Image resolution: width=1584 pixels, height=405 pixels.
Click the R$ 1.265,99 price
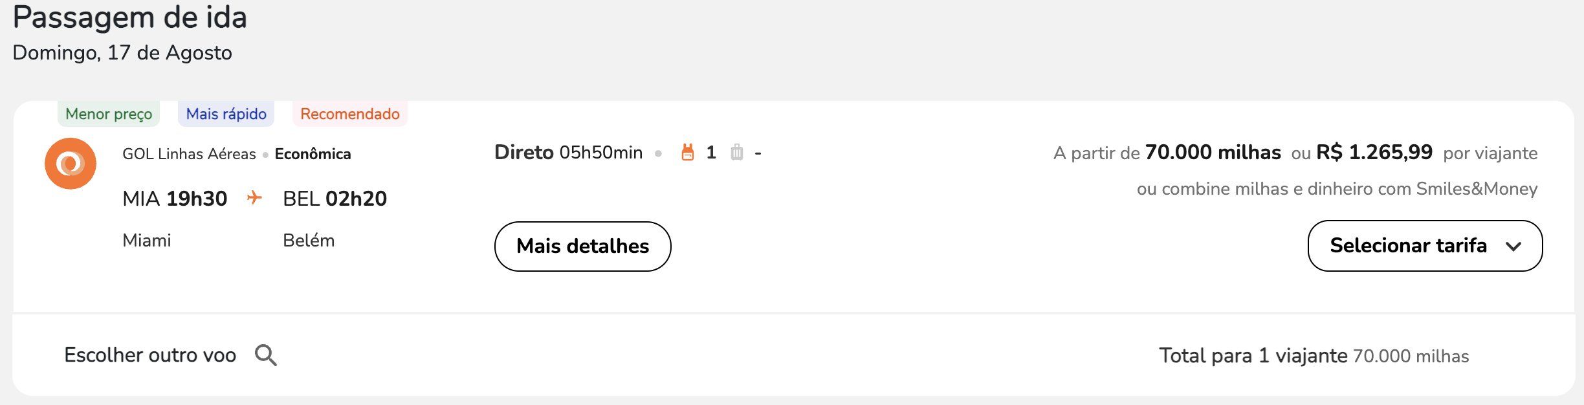[1374, 153]
